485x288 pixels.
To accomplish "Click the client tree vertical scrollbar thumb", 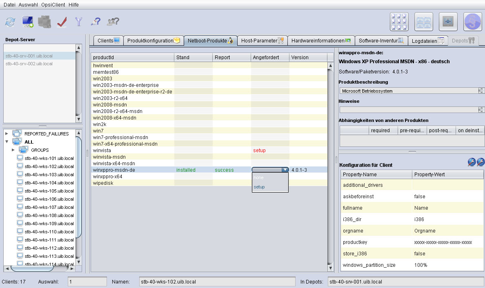I will 78,187.
